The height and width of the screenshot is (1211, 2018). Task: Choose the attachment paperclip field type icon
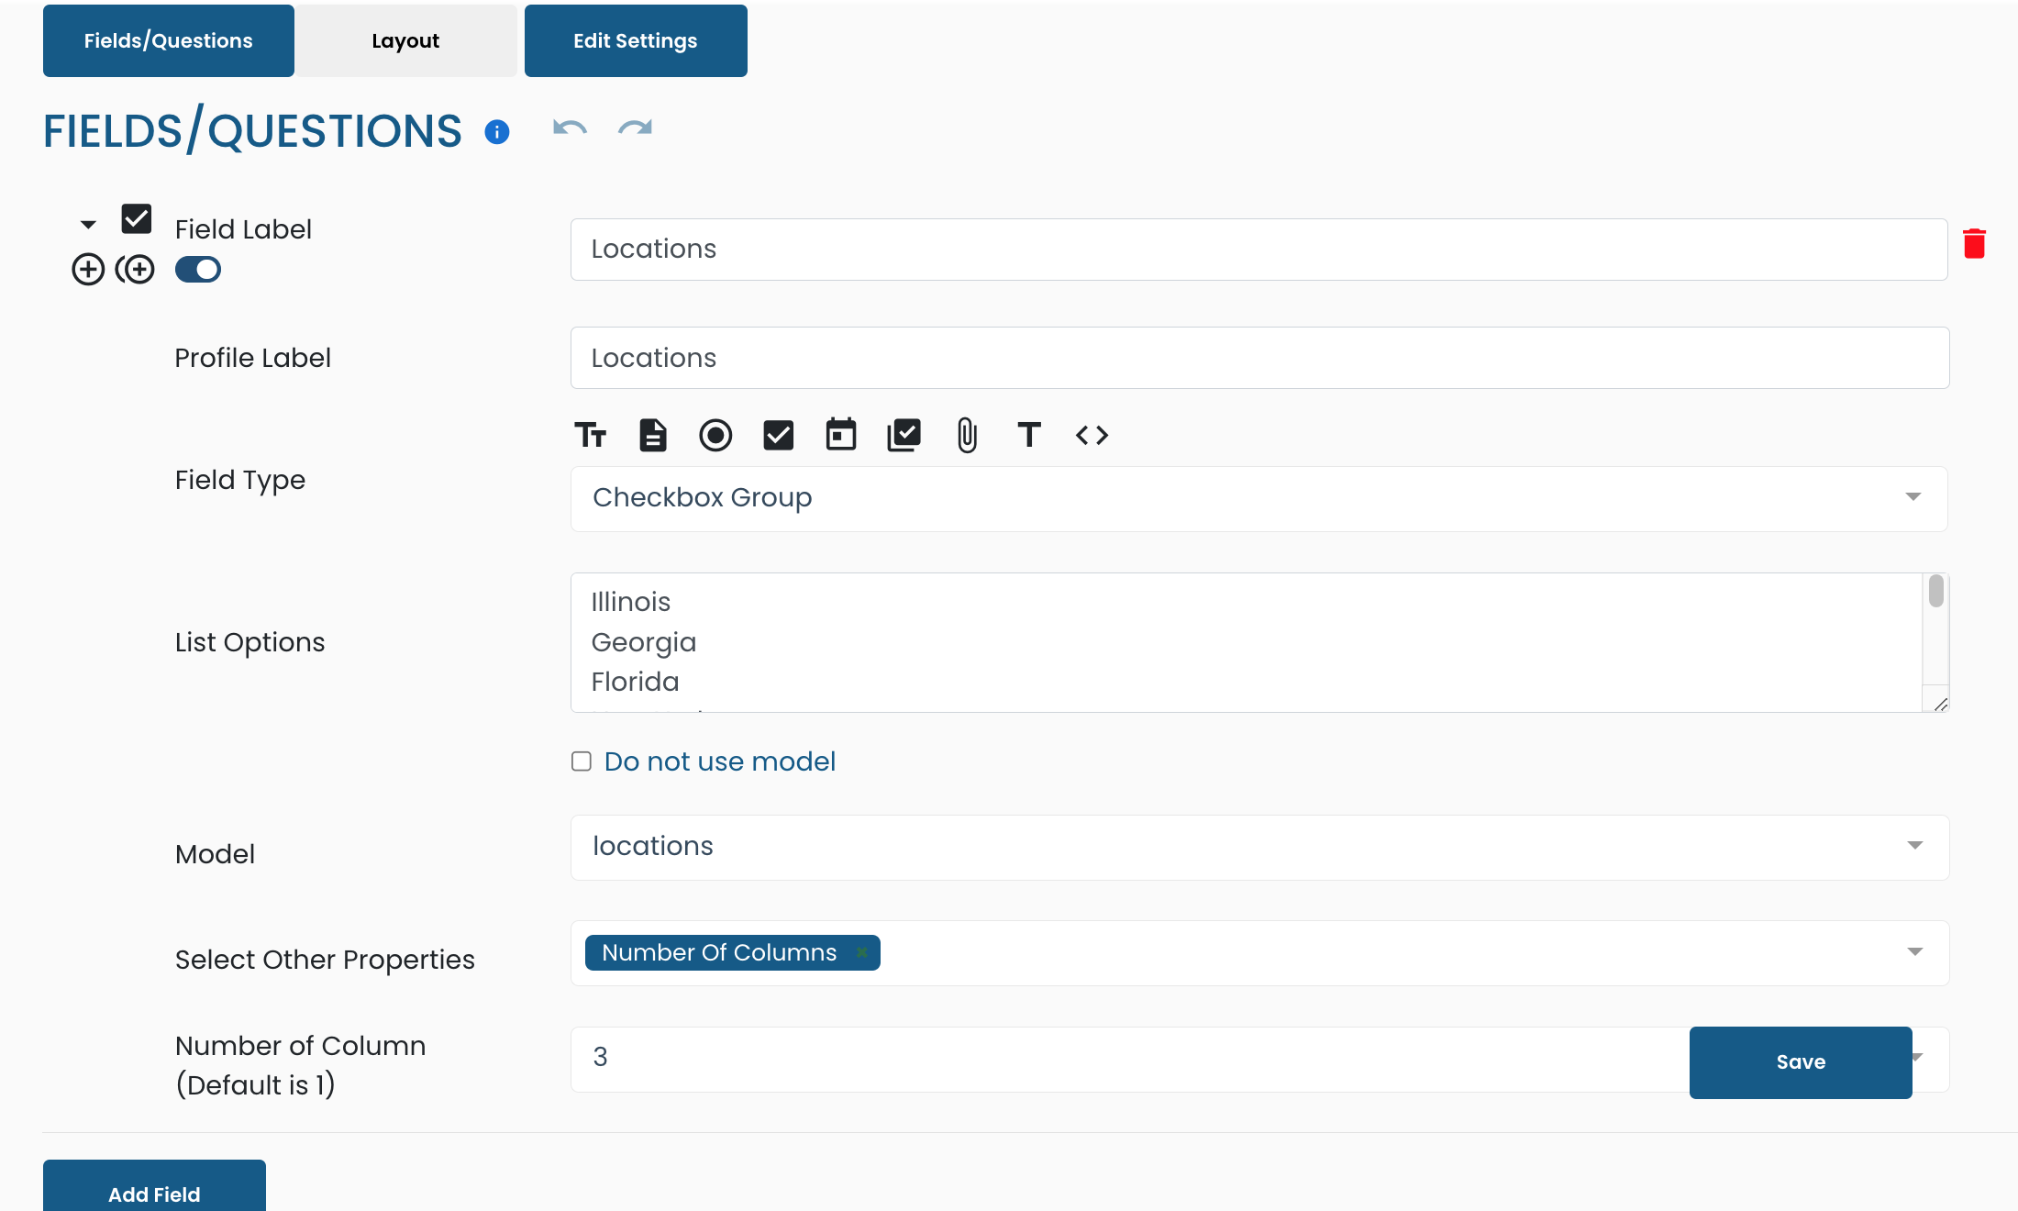pos(967,435)
